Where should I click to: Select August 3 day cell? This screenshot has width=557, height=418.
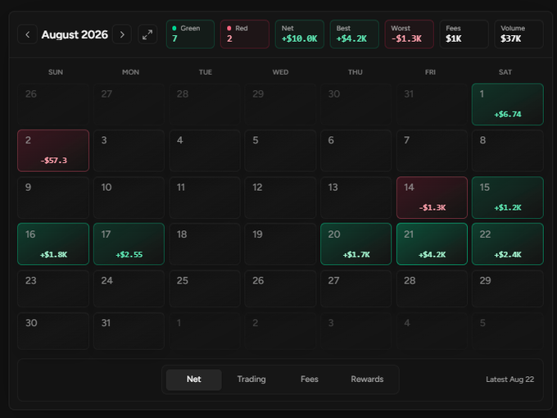point(129,151)
